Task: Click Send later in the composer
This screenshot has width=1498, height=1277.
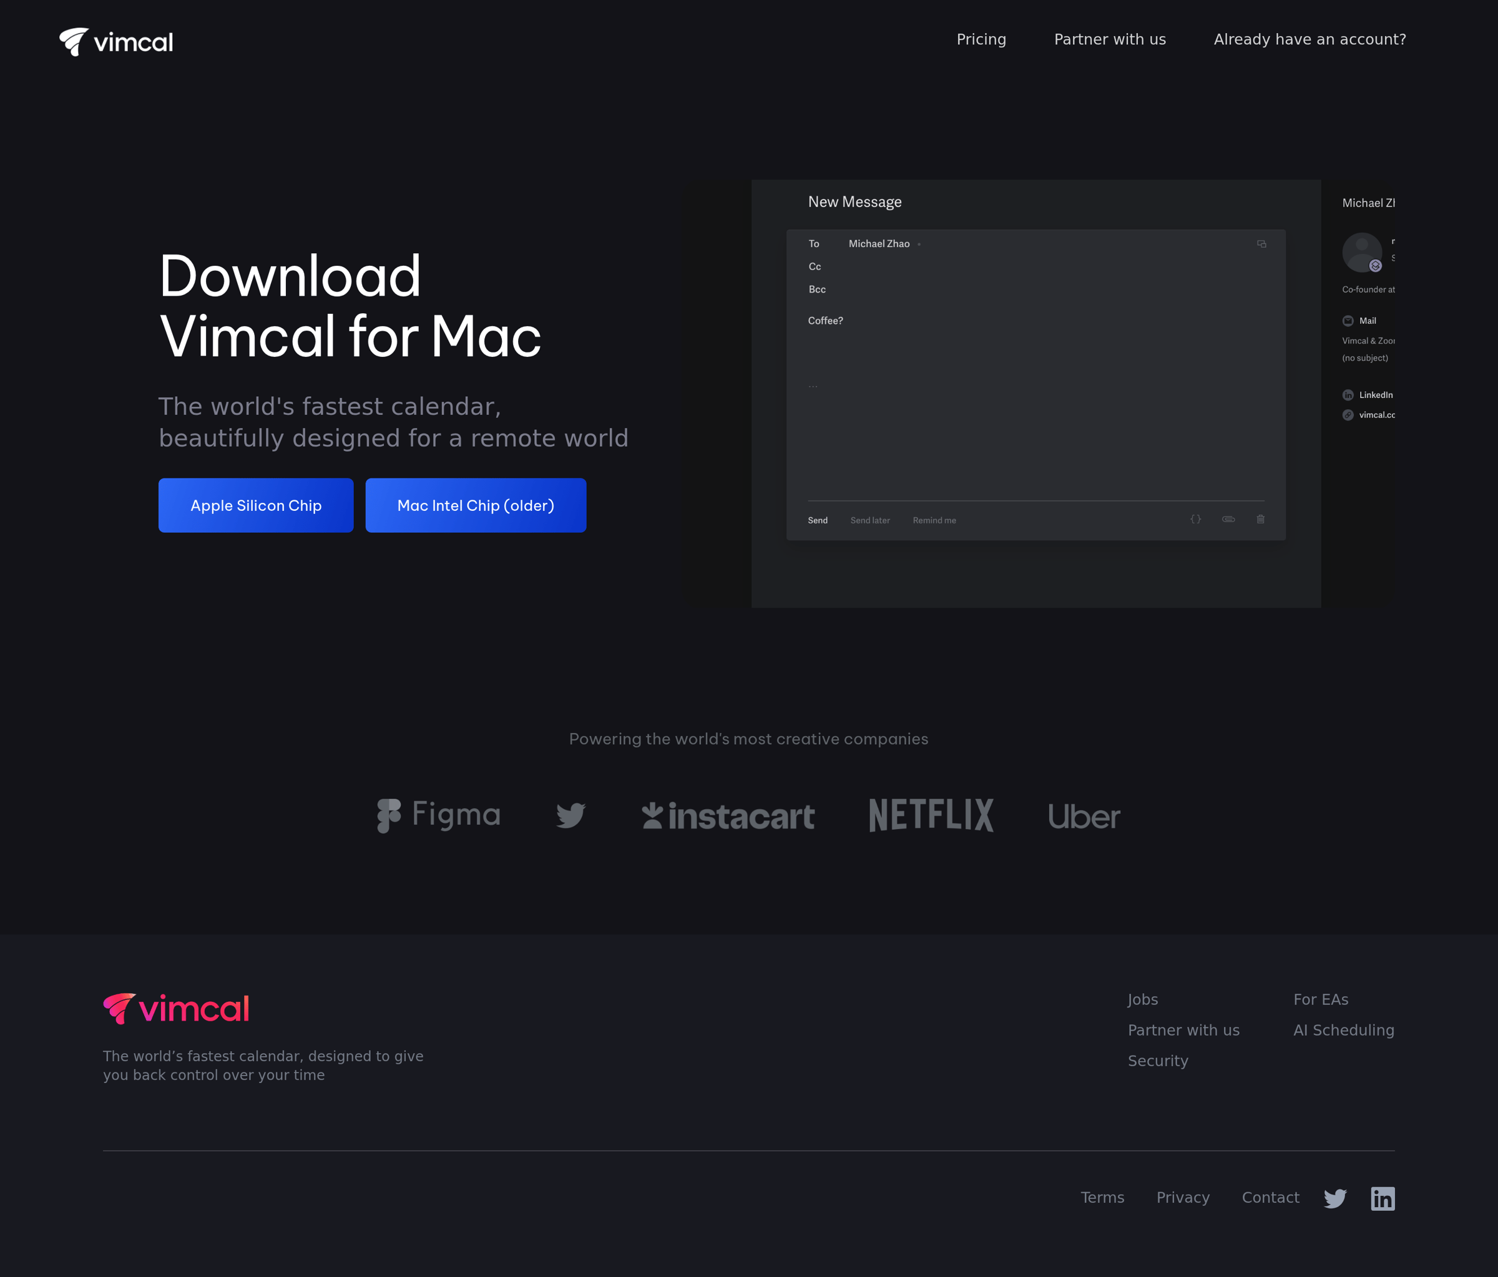Action: (x=869, y=520)
